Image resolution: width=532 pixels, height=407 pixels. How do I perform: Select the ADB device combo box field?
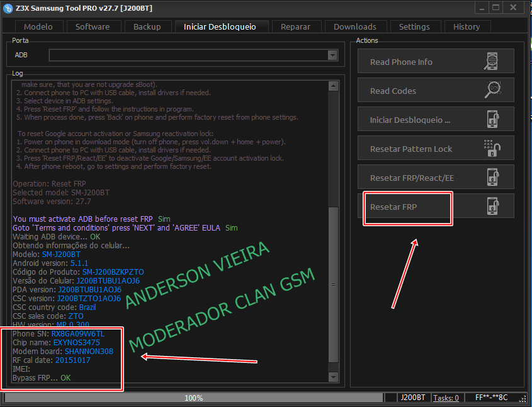[x=193, y=55]
